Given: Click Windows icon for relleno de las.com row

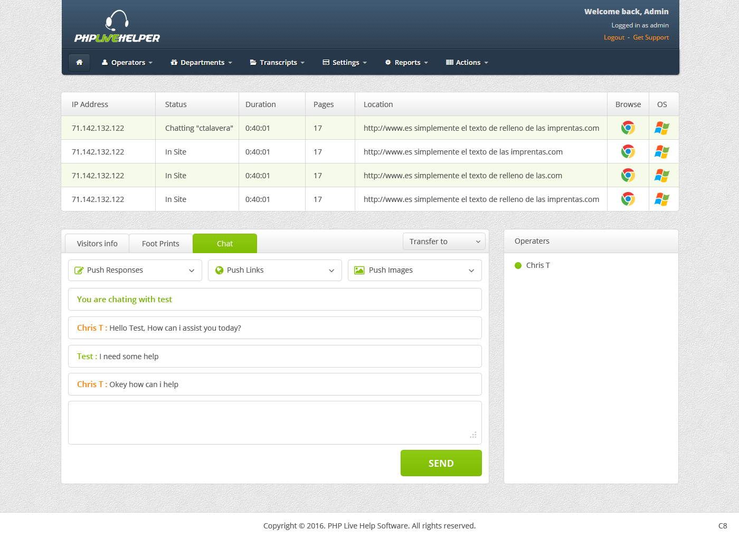Looking at the screenshot, I should pyautogui.click(x=662, y=176).
